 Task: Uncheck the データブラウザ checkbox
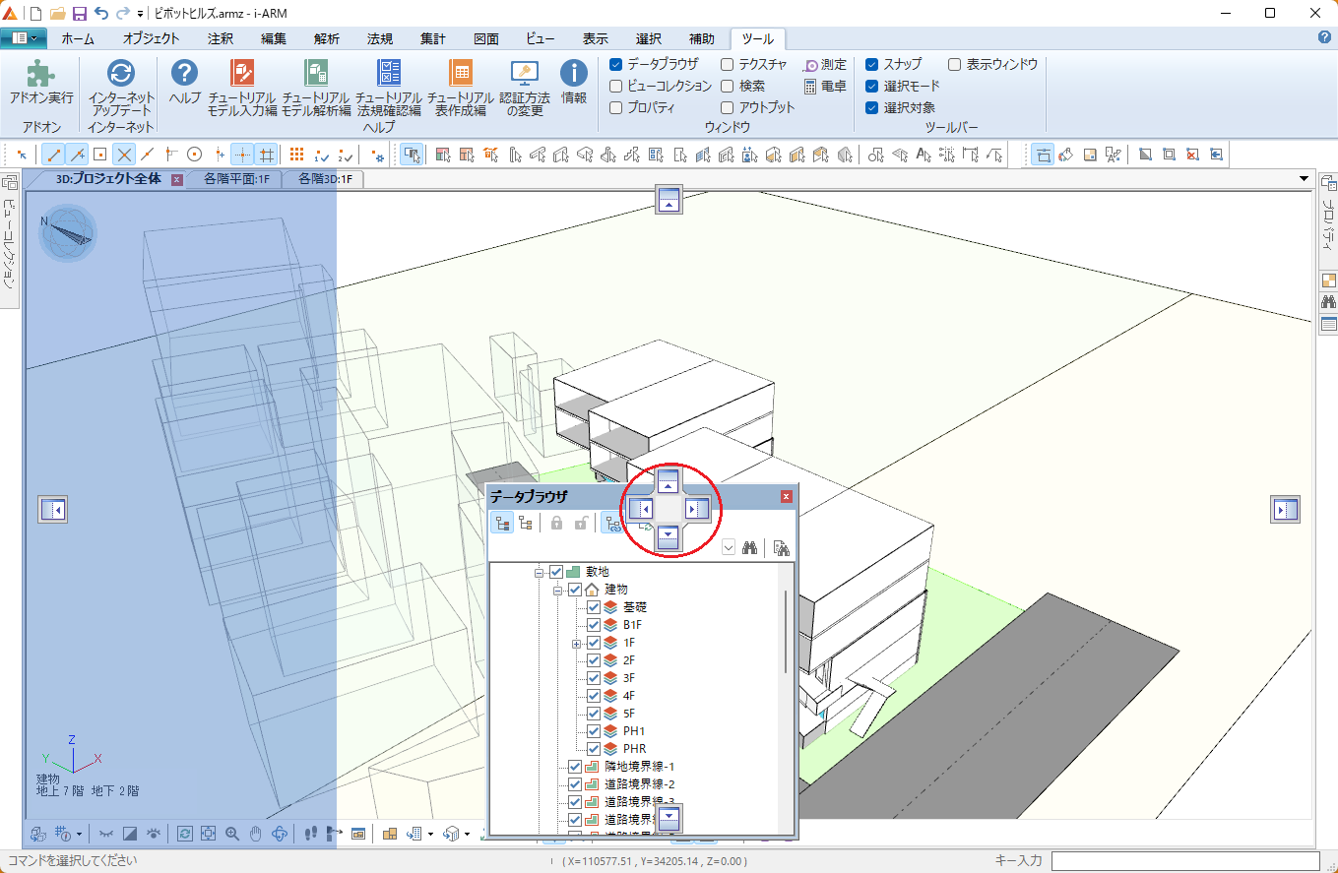click(x=615, y=65)
